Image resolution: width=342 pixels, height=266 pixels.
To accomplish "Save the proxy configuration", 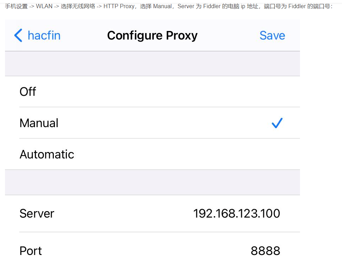I will tap(272, 35).
